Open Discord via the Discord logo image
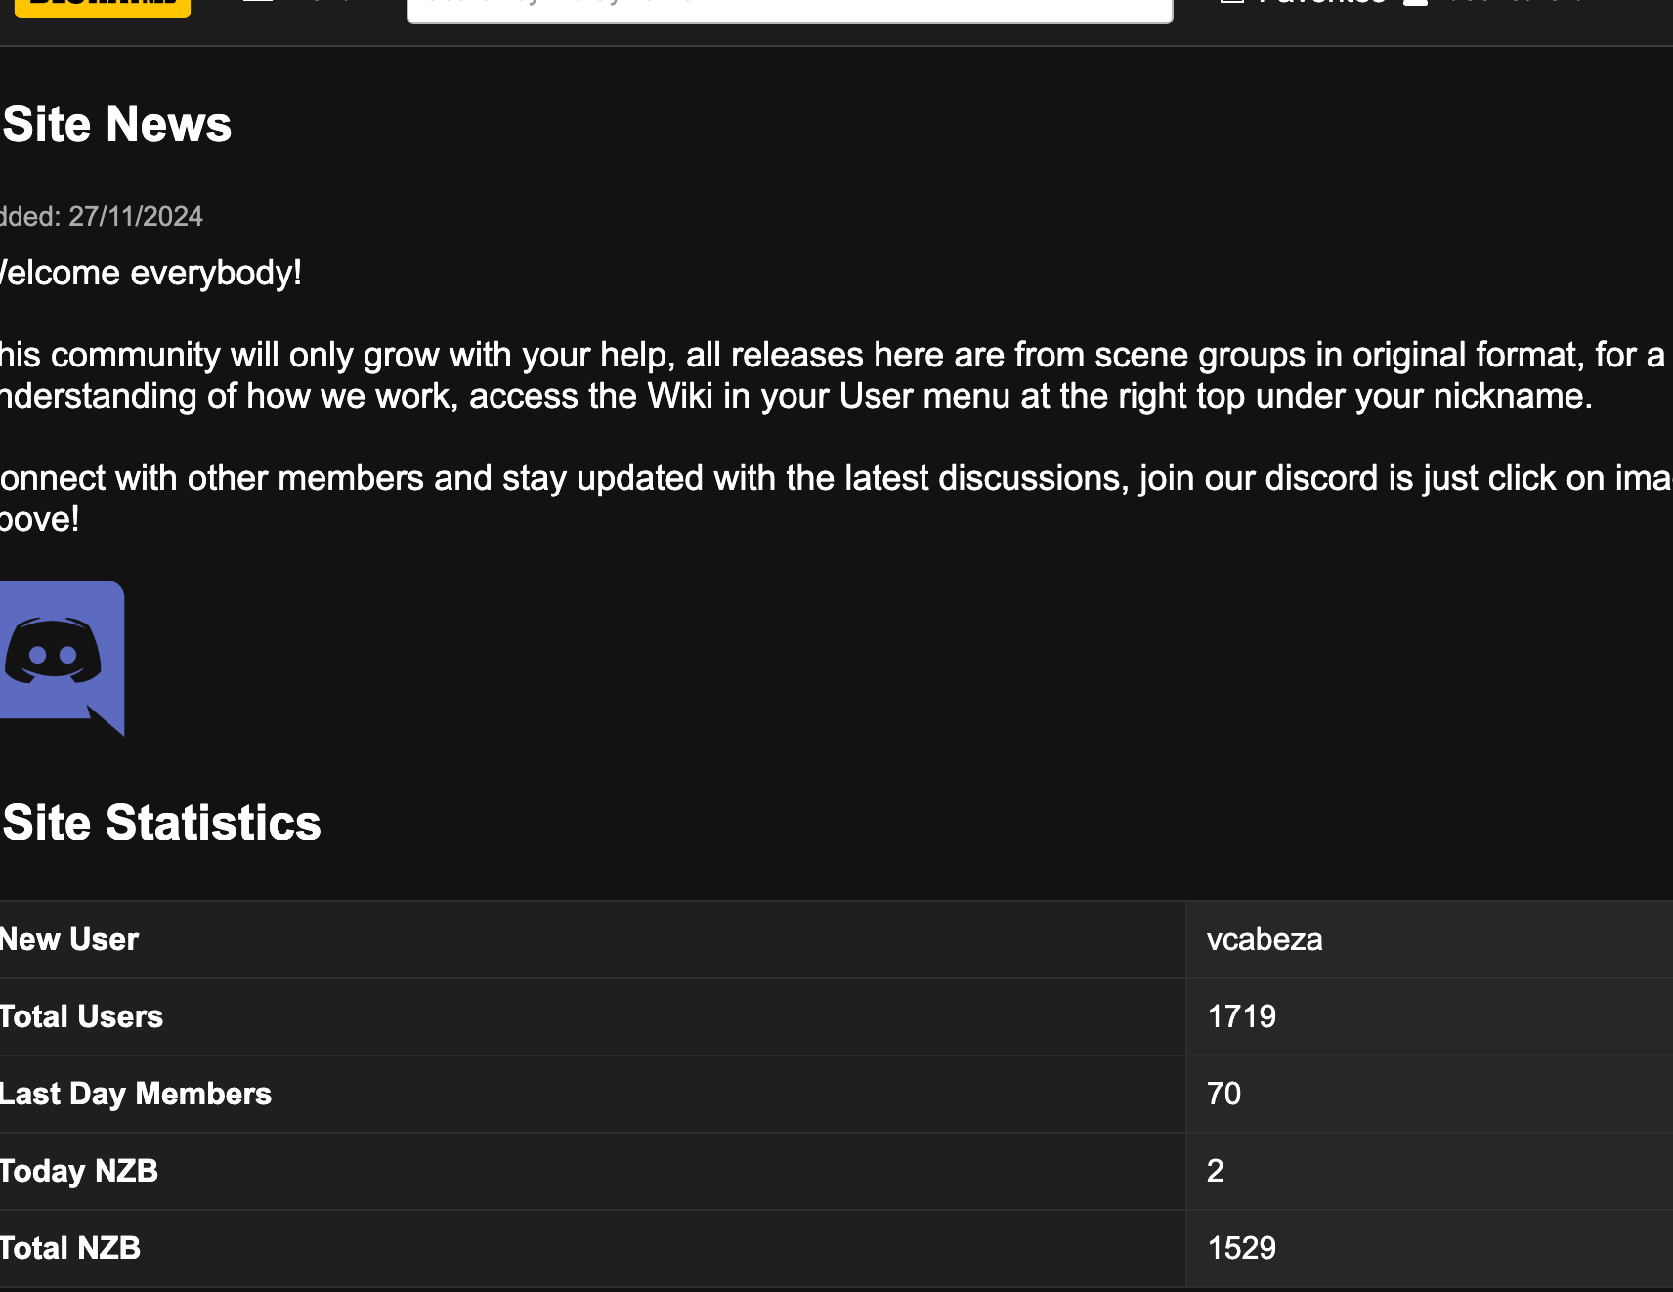The height and width of the screenshot is (1292, 1673). point(62,658)
